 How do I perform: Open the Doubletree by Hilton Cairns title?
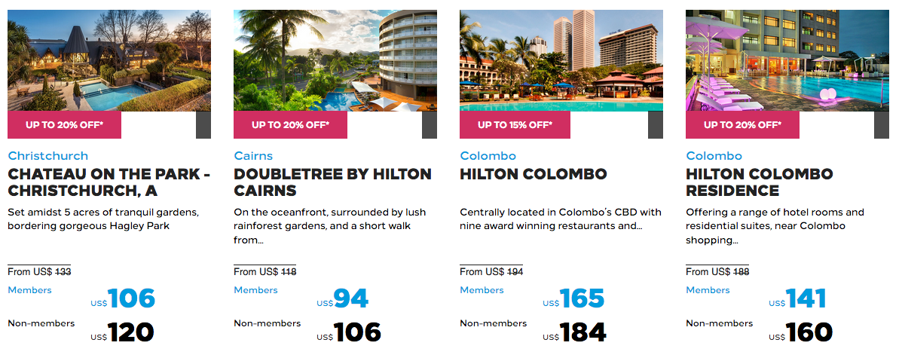click(x=332, y=182)
